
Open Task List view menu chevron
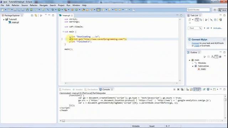click(190, 23)
